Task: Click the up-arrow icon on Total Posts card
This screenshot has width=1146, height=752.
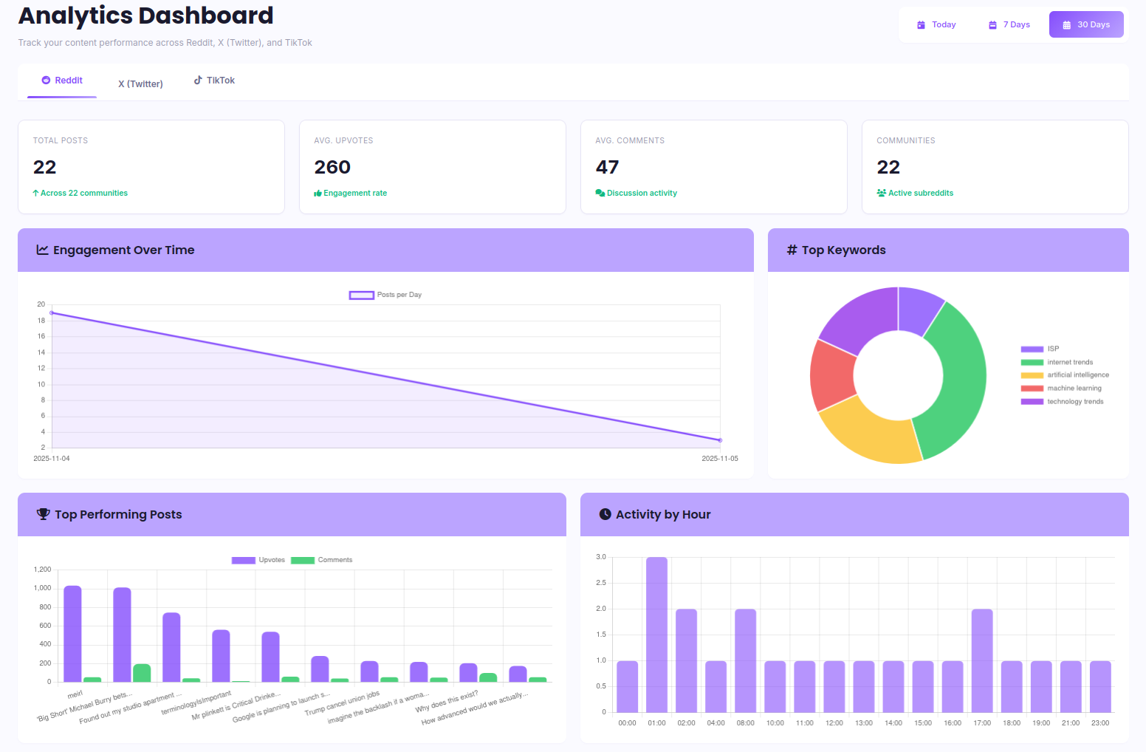Action: [x=36, y=193]
